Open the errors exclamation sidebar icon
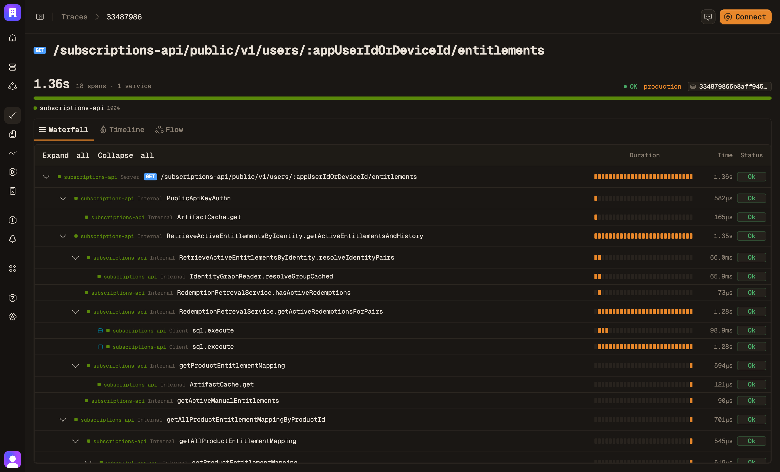Image resolution: width=780 pixels, height=472 pixels. [x=13, y=220]
